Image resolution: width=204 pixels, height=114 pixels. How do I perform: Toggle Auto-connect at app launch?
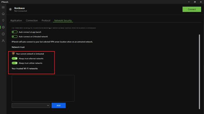pos(15,32)
